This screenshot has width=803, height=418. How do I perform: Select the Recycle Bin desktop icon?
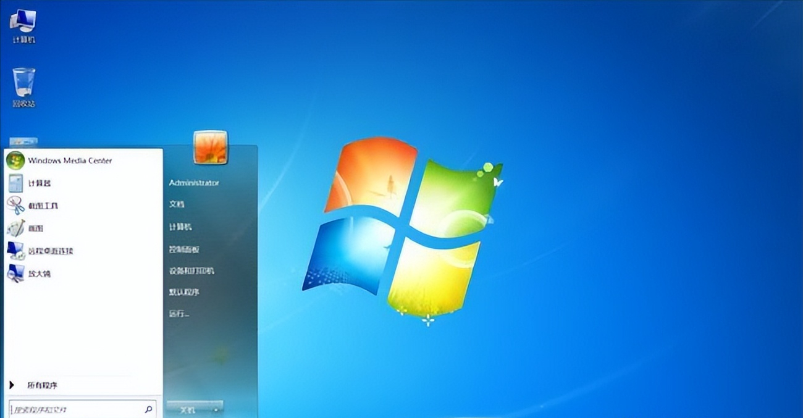[23, 88]
